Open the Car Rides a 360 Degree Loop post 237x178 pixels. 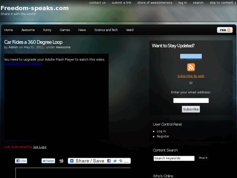(33, 42)
